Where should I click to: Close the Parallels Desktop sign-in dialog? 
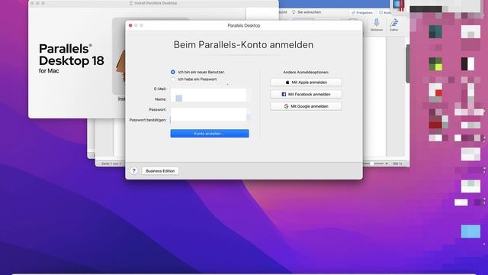[130, 25]
